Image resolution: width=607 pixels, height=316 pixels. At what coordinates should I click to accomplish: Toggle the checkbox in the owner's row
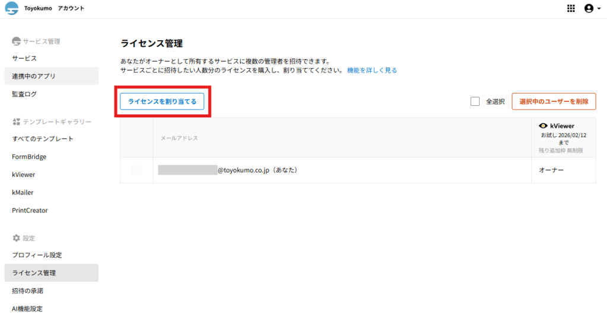pyautogui.click(x=137, y=170)
